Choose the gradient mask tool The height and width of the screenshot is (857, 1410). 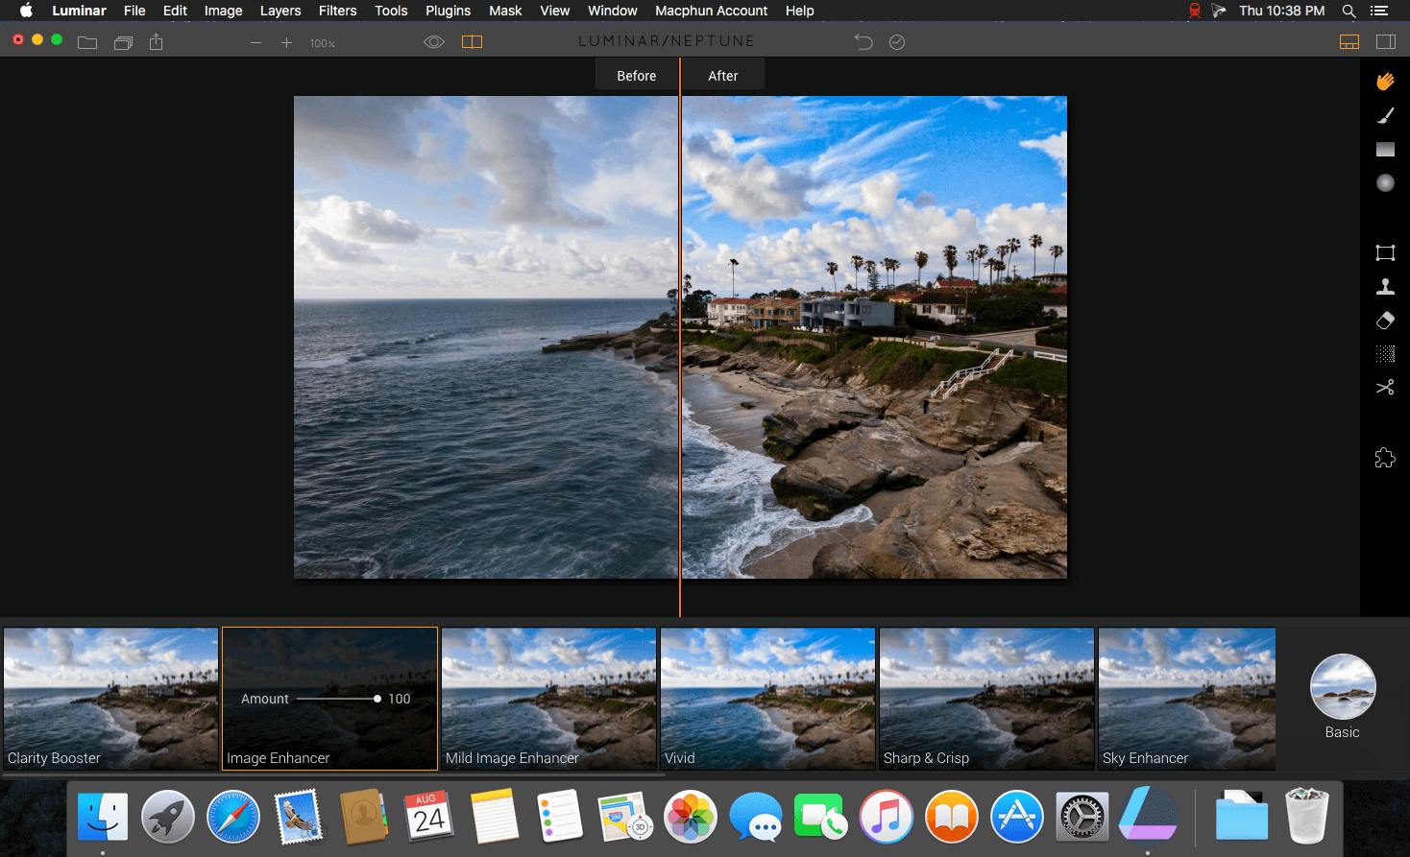coord(1385,149)
